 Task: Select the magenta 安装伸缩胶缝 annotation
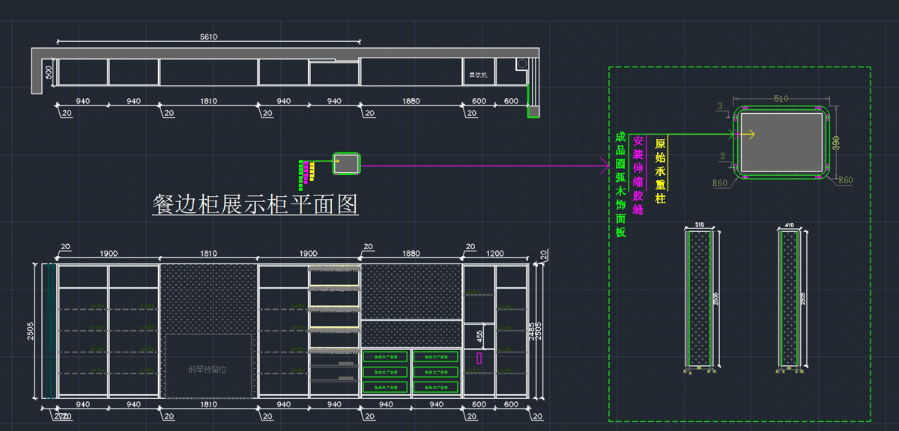point(638,175)
